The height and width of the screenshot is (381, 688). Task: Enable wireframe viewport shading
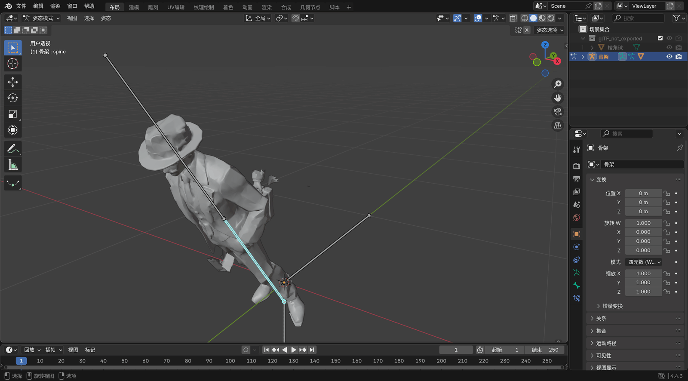tap(525, 18)
